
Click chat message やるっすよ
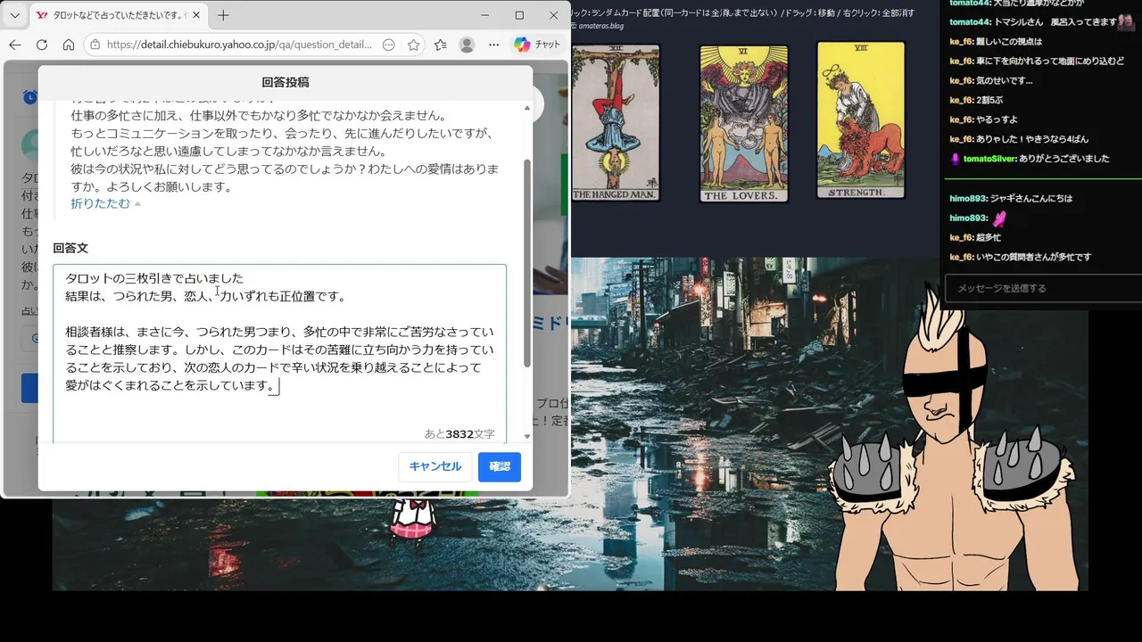click(x=983, y=119)
